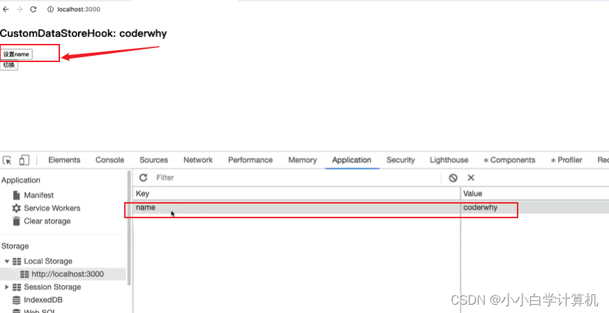The height and width of the screenshot is (313, 609).
Task: Open the Console tab
Action: 110,160
